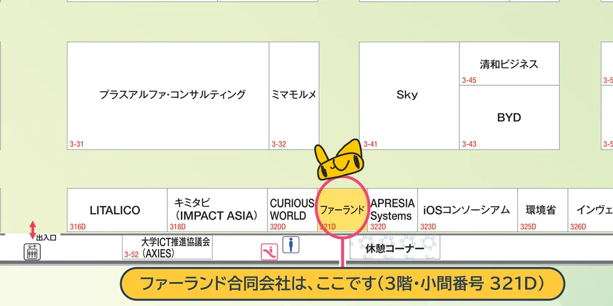The width and height of the screenshot is (613, 306).
Task: Select the プラスアルファ・コンサルティング booth
Action: click(168, 95)
